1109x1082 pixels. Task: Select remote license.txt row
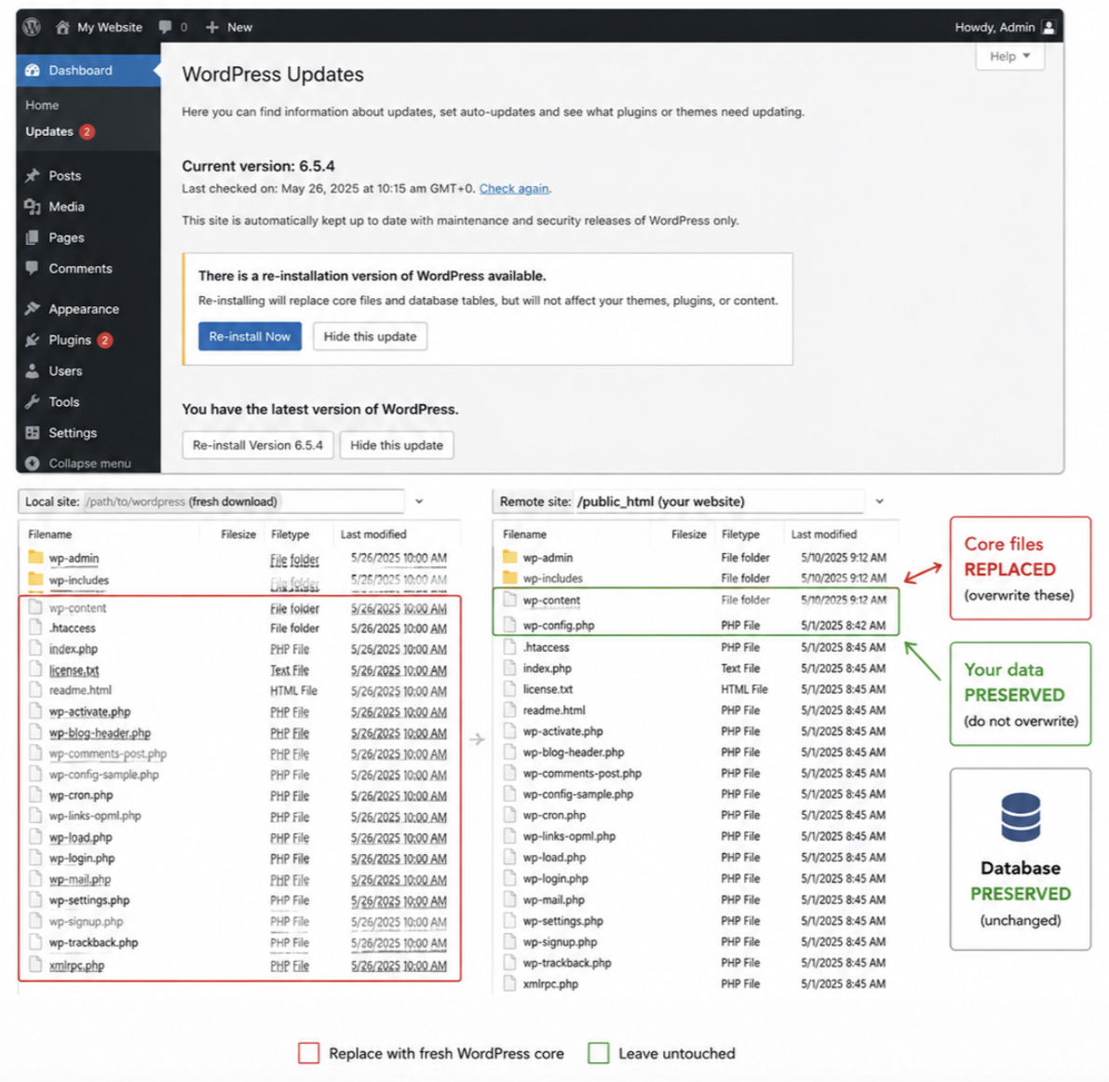coord(696,689)
